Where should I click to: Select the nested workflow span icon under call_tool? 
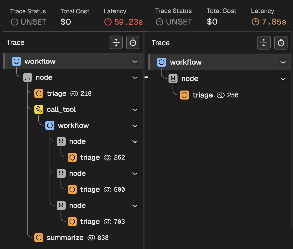coord(50,125)
